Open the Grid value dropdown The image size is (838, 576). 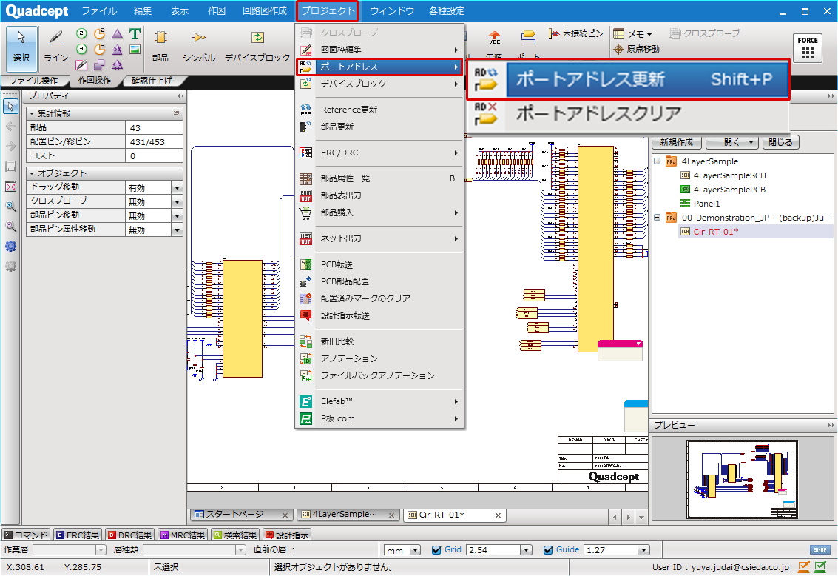[527, 550]
